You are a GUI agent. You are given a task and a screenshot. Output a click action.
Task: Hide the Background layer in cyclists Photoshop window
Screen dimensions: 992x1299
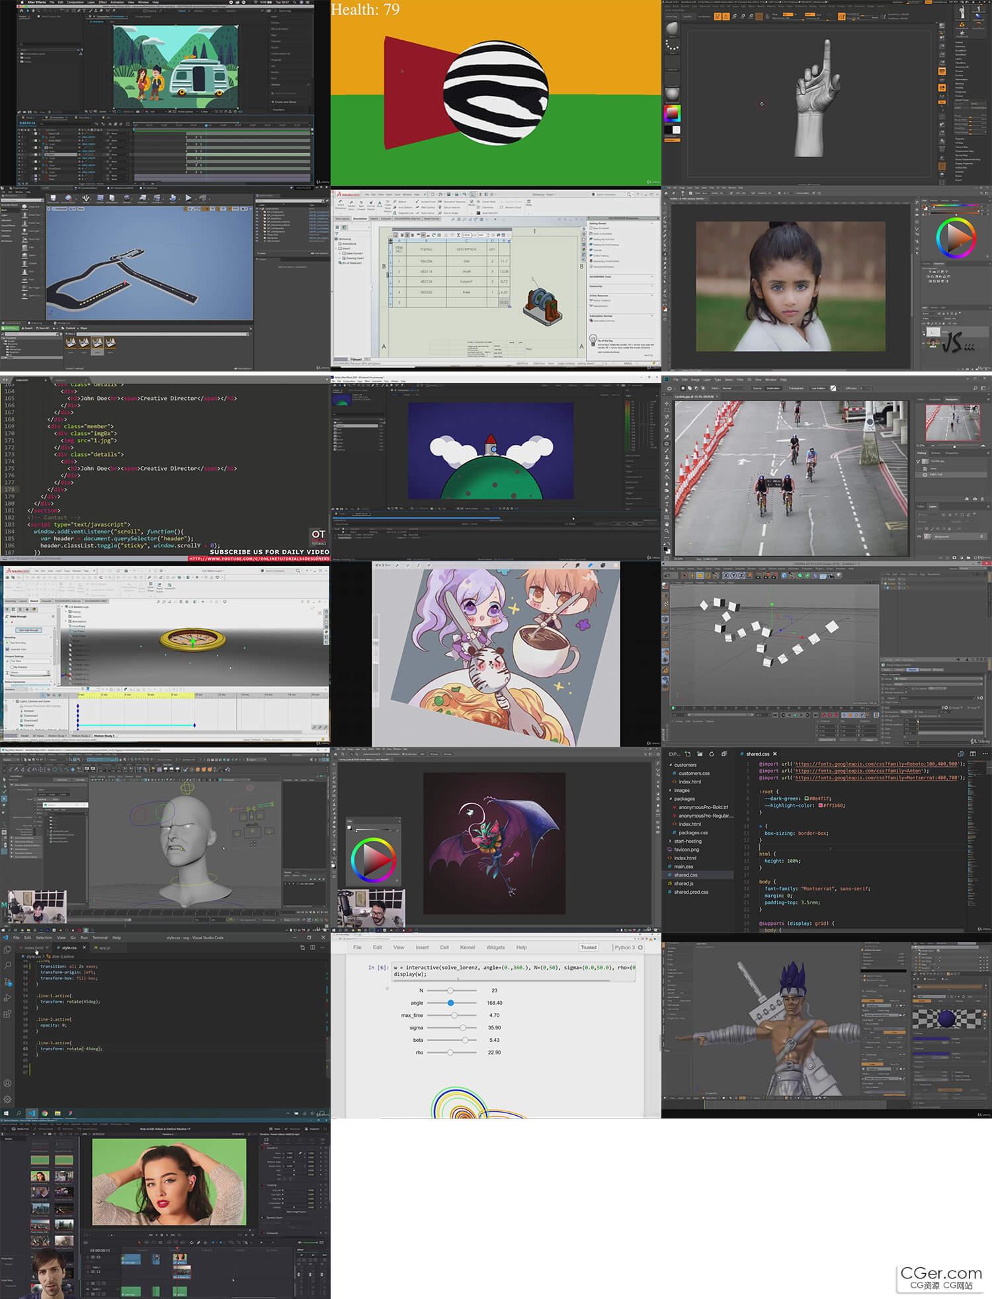(919, 536)
